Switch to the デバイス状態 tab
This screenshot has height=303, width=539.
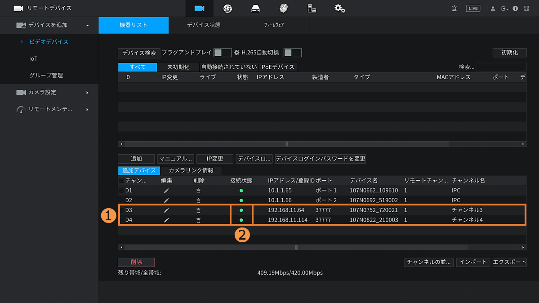click(204, 25)
